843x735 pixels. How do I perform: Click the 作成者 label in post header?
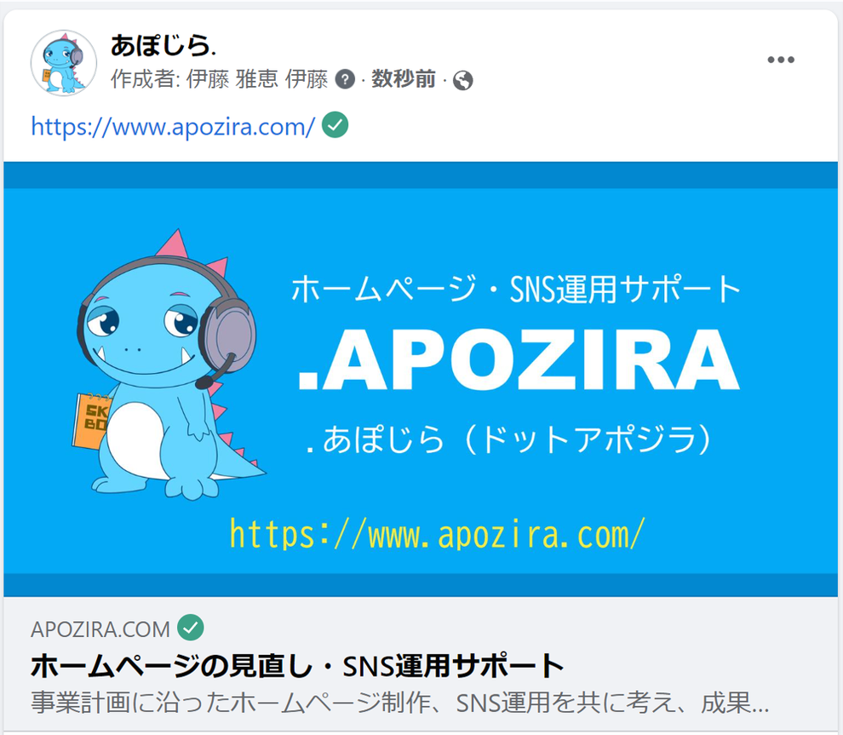click(x=145, y=79)
